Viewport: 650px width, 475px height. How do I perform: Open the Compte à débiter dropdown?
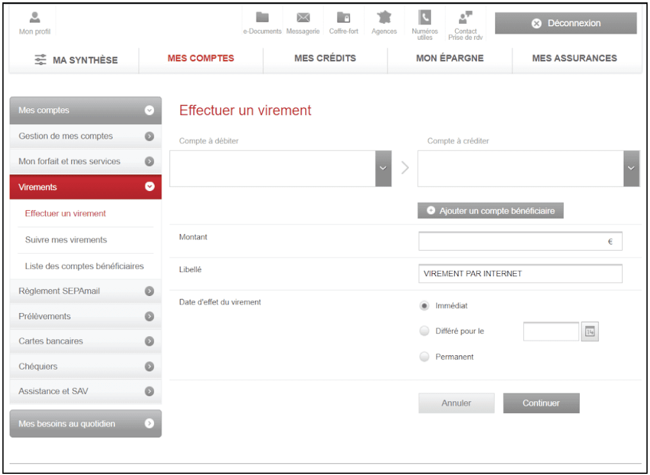tap(280, 168)
